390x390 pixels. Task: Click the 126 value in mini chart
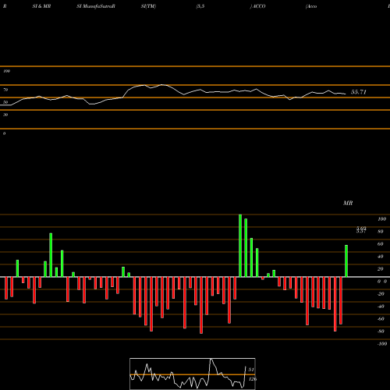click(253, 379)
